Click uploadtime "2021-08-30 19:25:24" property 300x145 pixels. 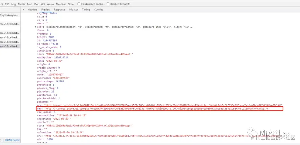point(61,132)
